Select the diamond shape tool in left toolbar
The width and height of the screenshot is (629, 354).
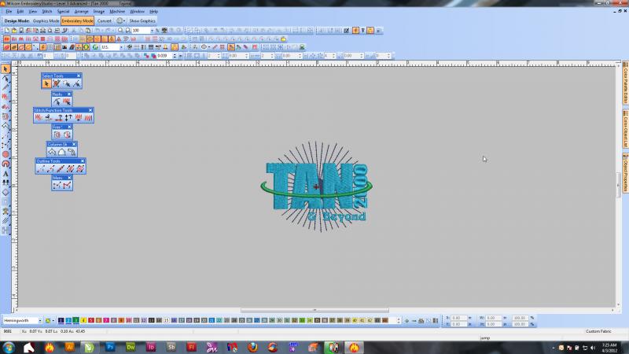click(x=6, y=192)
